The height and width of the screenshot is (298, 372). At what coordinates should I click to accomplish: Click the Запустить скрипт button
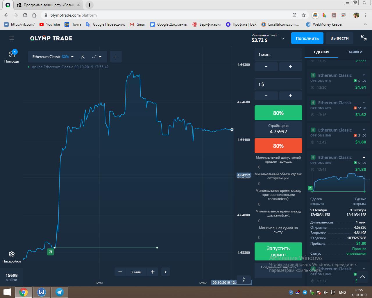(278, 251)
